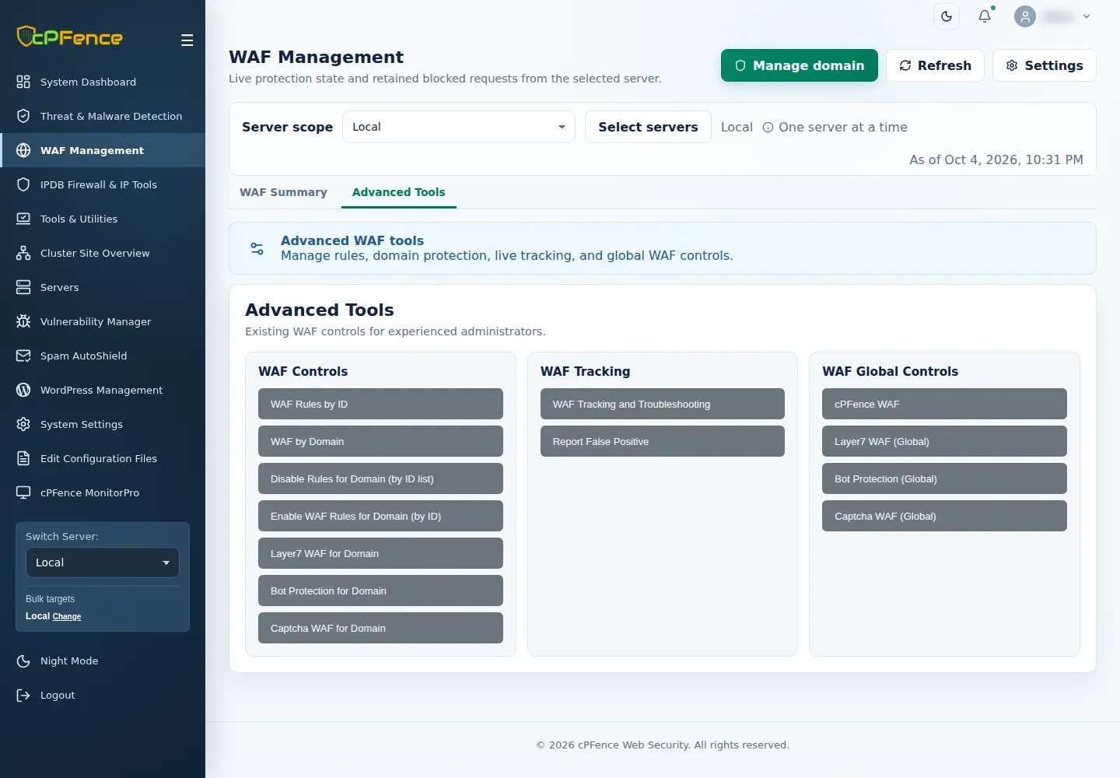
Task: Click the Select servers button
Action: (x=648, y=127)
